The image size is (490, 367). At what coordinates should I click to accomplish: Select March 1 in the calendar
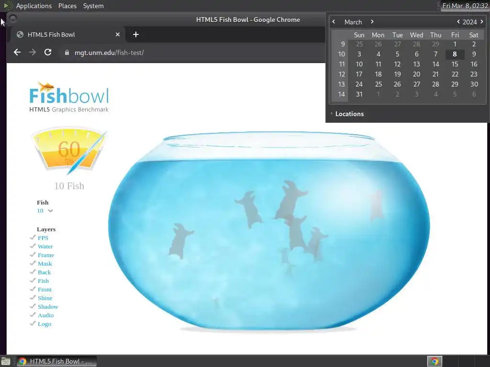pos(455,44)
